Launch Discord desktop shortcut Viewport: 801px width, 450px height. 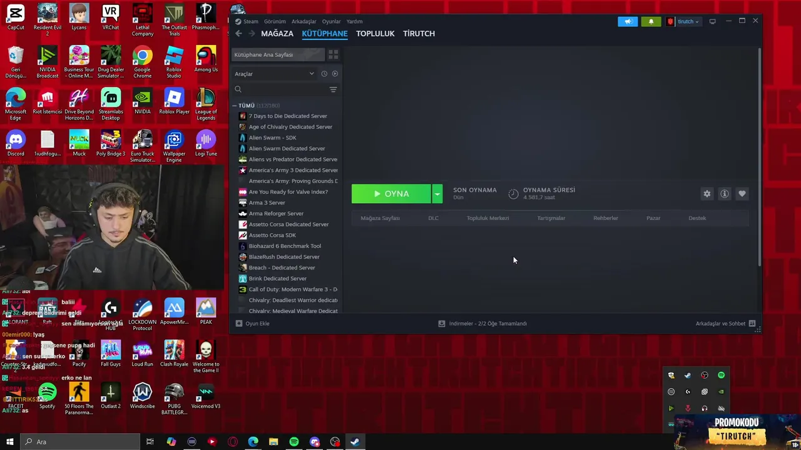16,143
